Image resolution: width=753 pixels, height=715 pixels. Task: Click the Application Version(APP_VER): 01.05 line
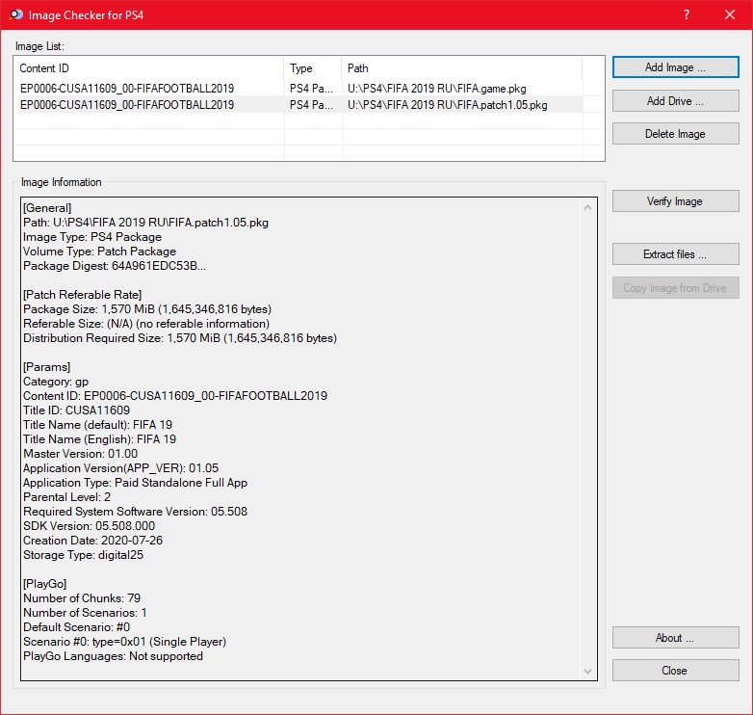120,468
